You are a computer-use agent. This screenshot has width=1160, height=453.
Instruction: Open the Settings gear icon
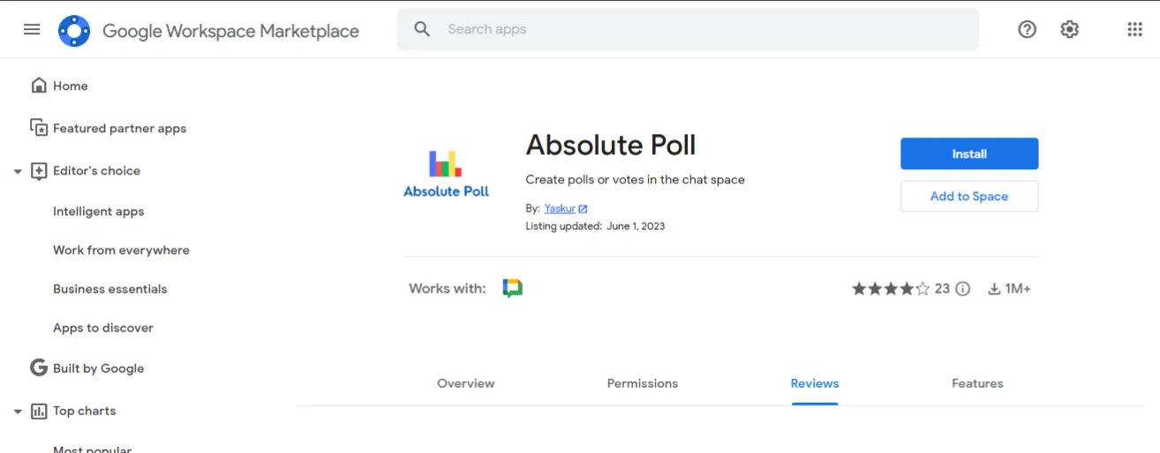click(x=1070, y=29)
